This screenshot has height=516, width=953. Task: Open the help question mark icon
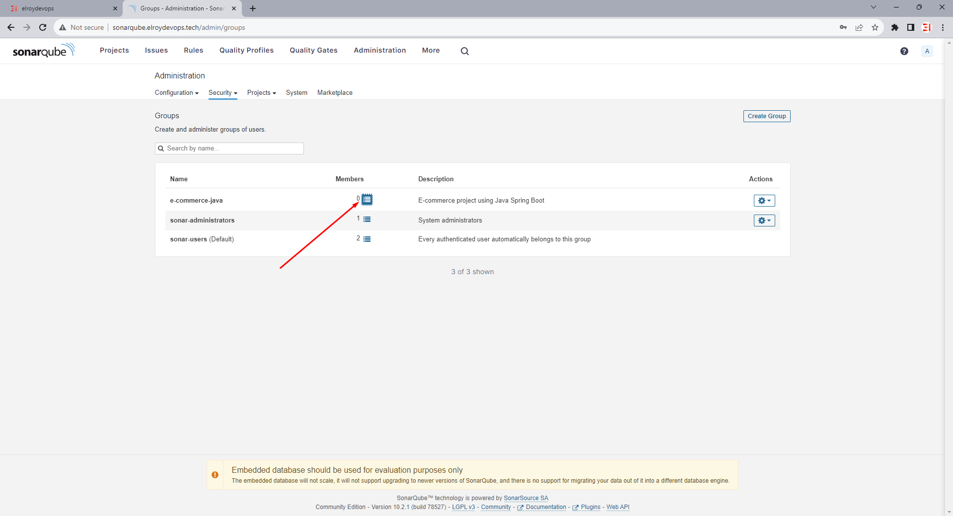click(904, 51)
